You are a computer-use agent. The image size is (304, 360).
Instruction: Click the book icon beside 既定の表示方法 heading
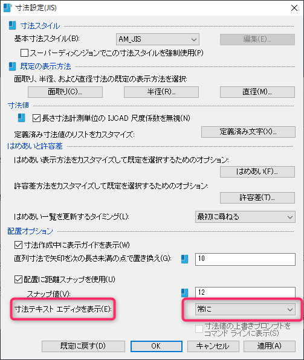[13, 66]
